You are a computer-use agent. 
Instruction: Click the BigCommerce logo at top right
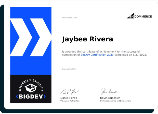[139, 16]
